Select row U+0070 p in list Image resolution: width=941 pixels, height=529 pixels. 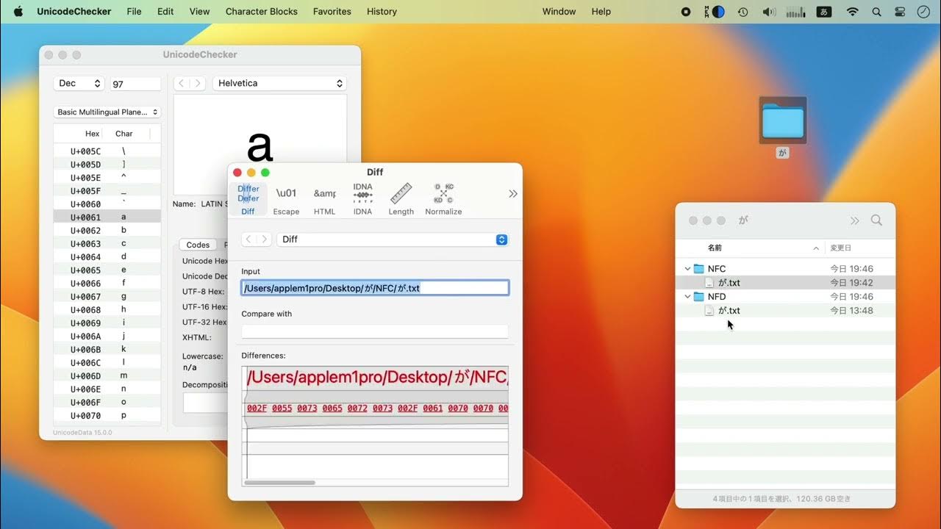coord(107,415)
